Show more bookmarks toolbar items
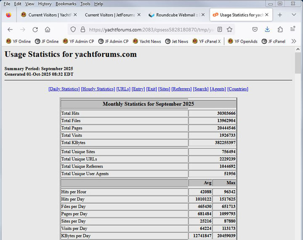The width and height of the screenshot is (303, 240). [294, 41]
